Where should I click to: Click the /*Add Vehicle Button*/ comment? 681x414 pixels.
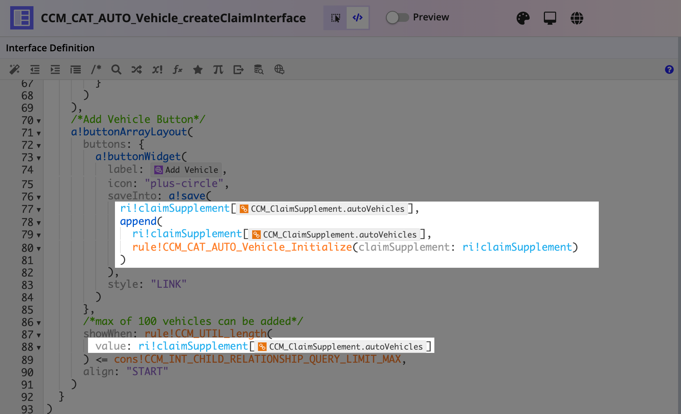138,119
